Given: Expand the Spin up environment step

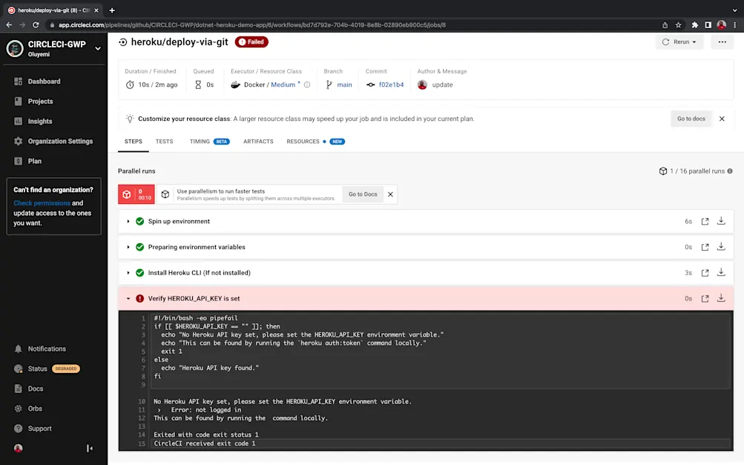Looking at the screenshot, I should click(x=128, y=221).
